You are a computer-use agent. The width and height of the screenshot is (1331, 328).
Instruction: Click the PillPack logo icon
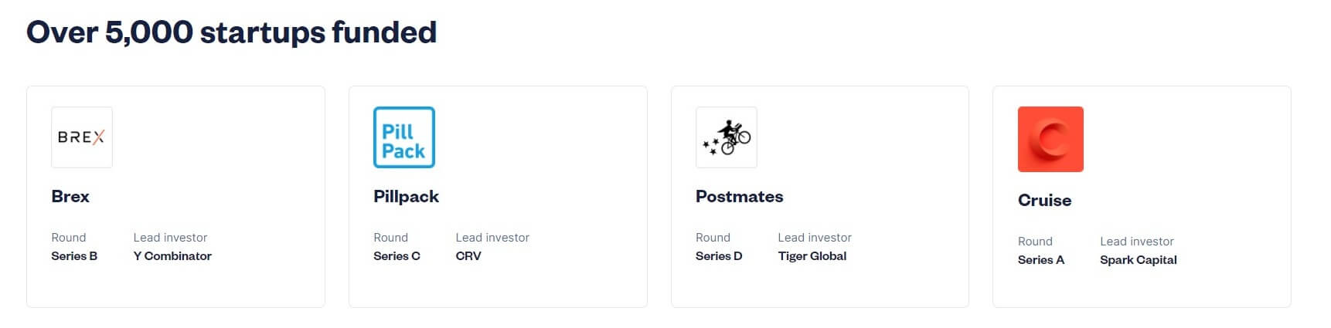403,137
